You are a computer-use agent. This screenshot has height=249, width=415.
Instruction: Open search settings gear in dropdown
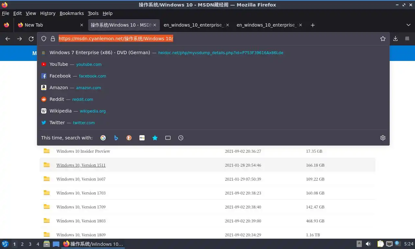(x=383, y=138)
